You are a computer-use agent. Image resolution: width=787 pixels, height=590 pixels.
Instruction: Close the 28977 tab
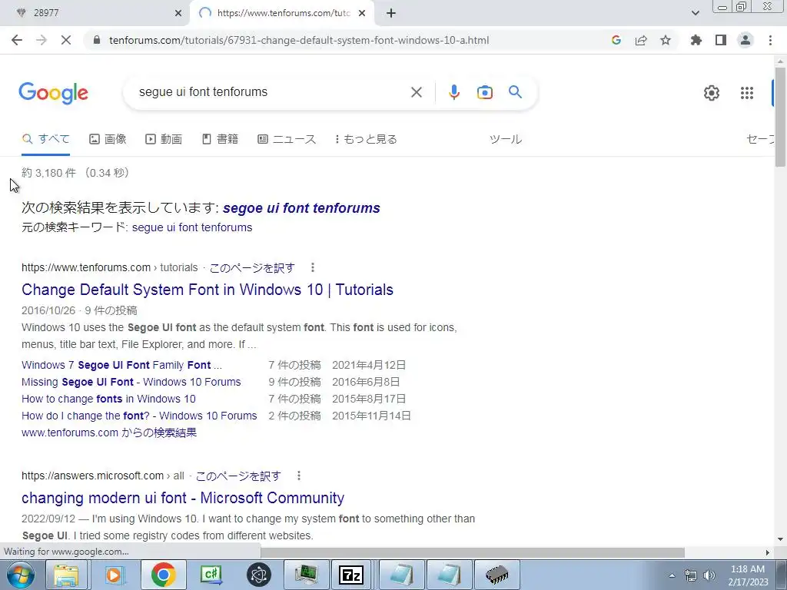tap(178, 14)
